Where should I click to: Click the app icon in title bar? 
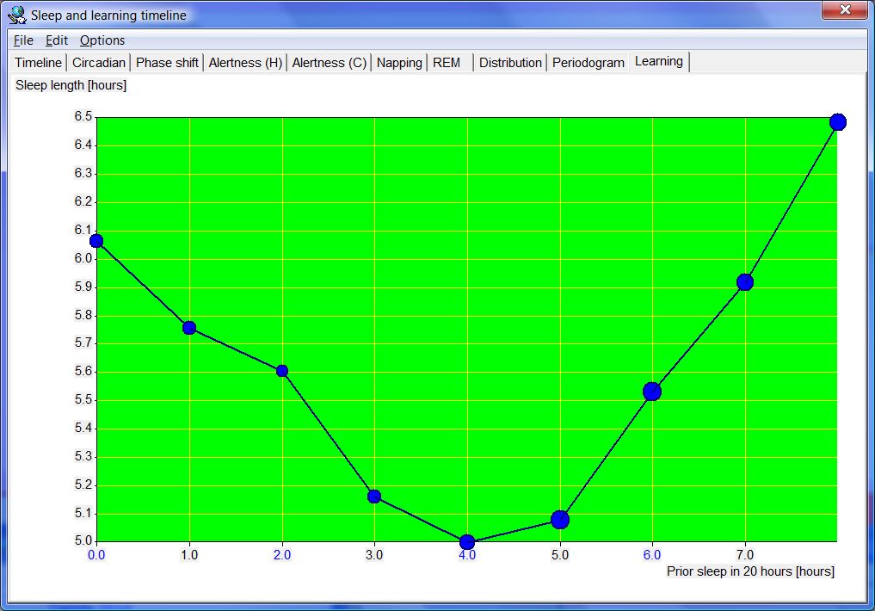(17, 15)
